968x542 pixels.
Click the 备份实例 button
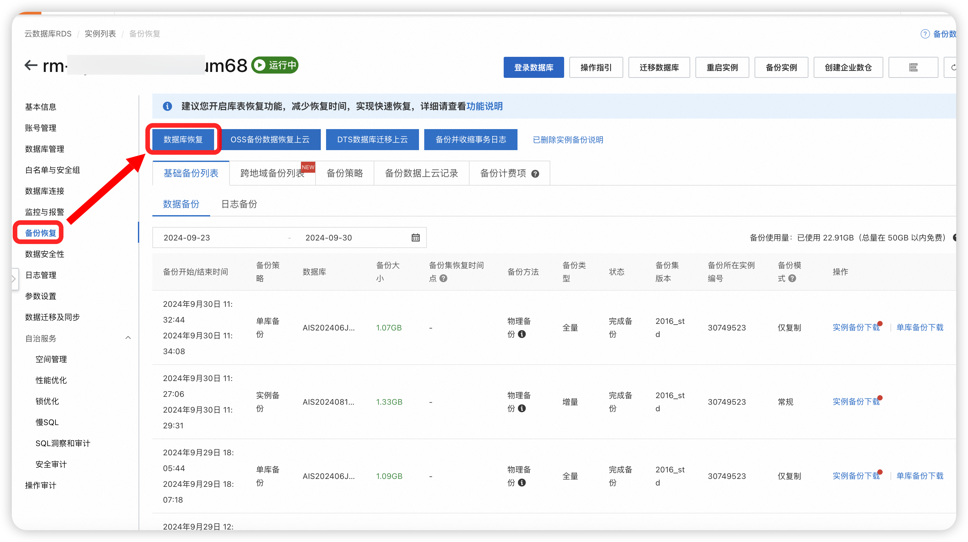point(781,68)
